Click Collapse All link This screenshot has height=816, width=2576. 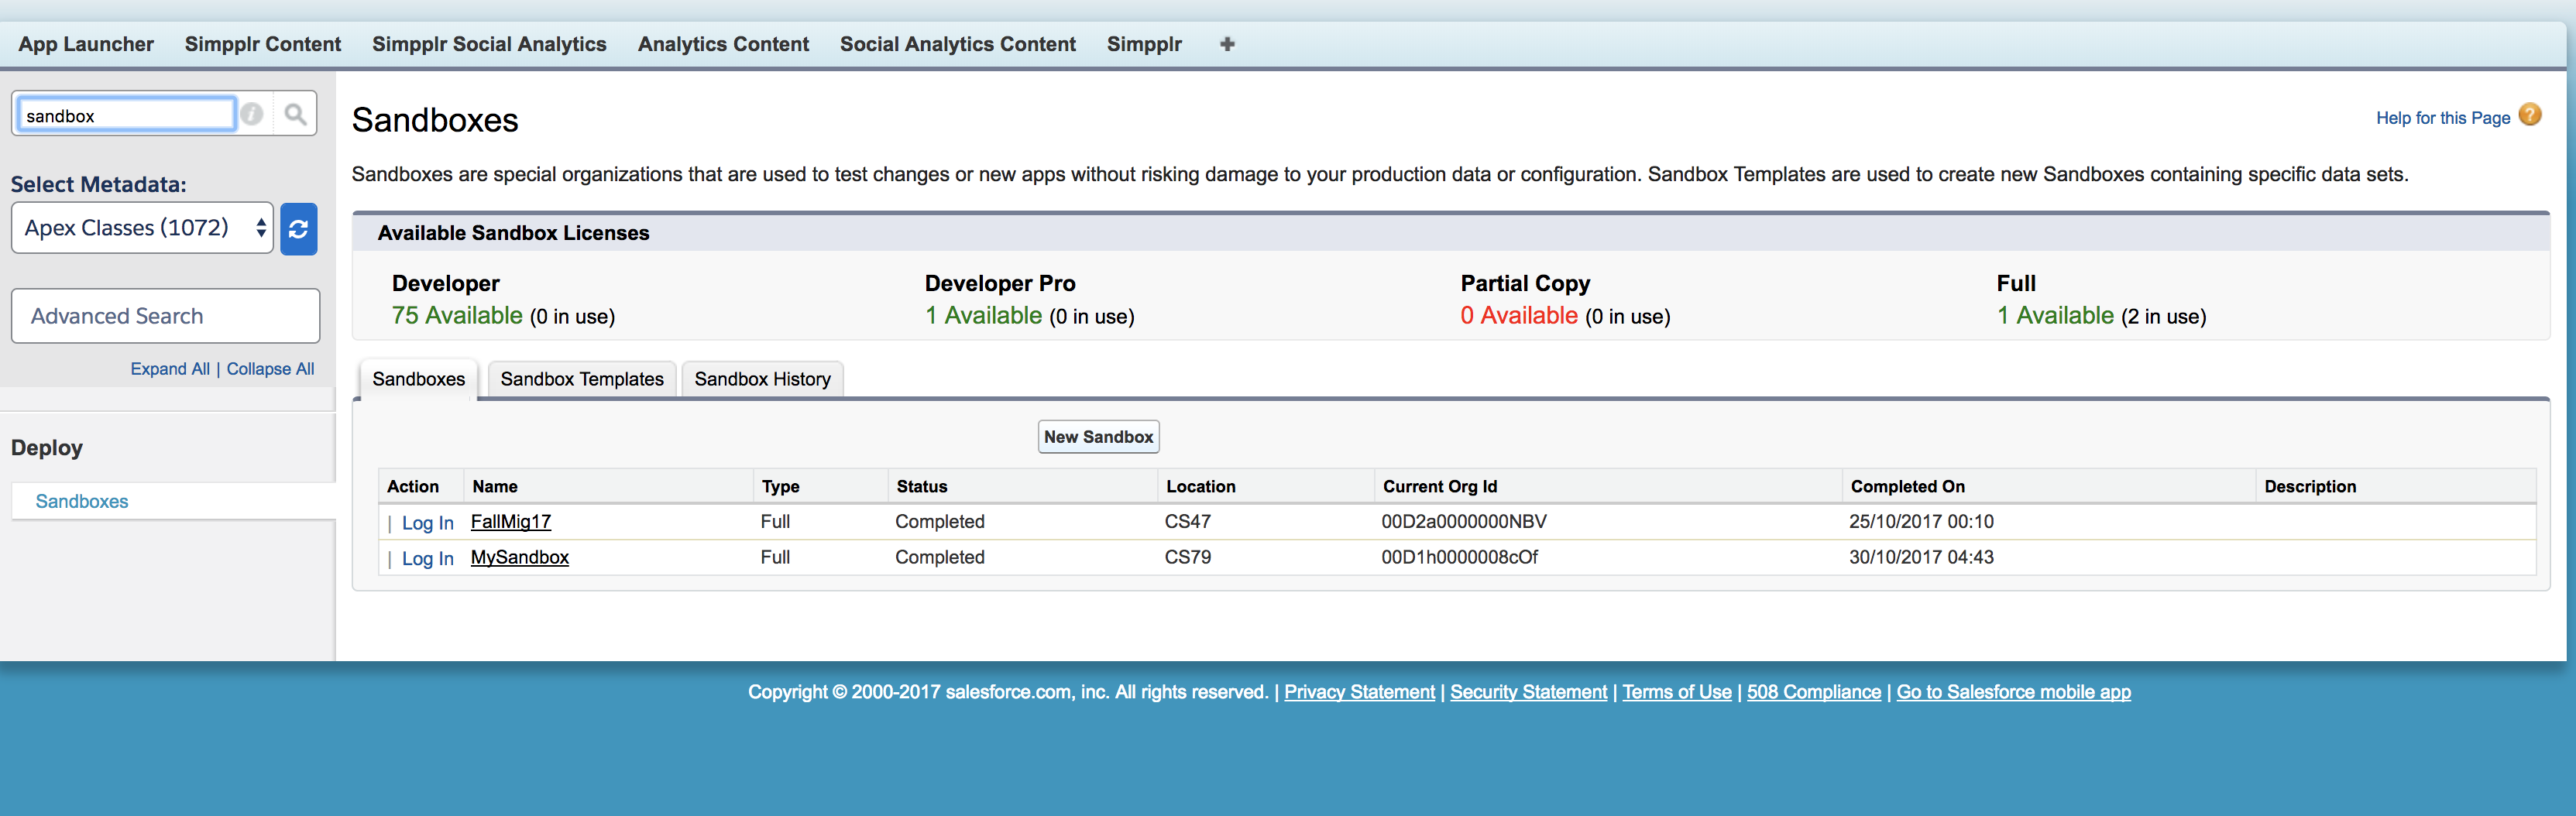pyautogui.click(x=270, y=369)
